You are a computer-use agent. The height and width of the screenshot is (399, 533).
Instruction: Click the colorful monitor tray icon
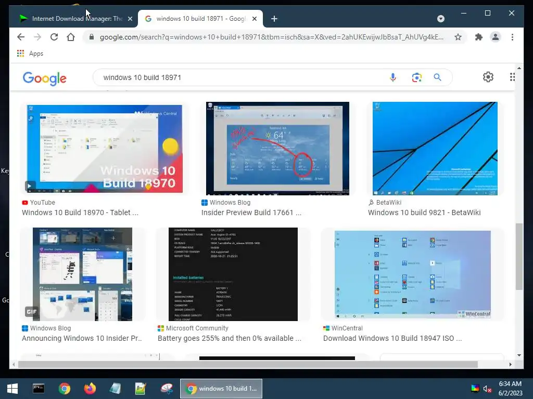[475, 389]
